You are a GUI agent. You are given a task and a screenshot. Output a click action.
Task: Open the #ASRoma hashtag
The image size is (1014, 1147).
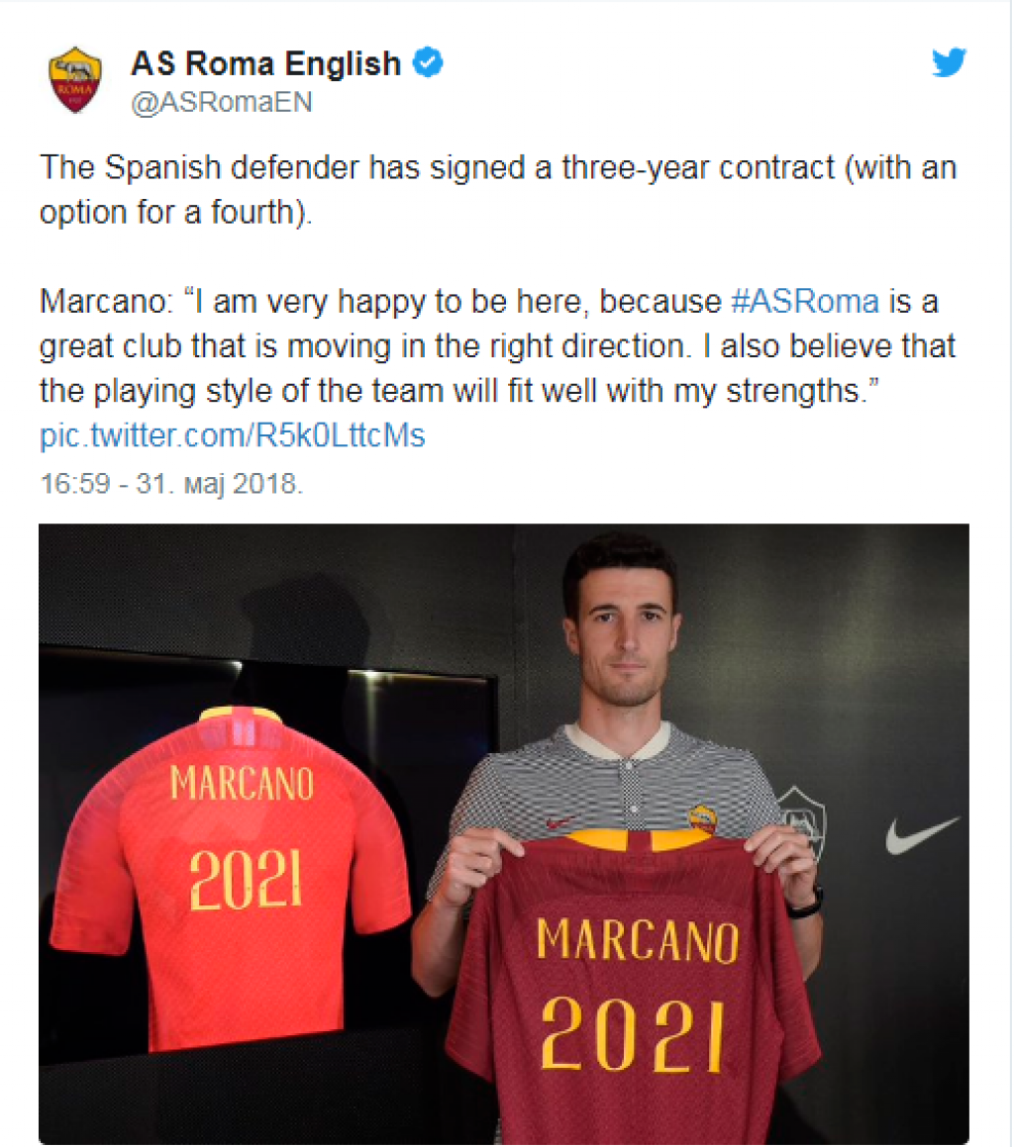click(x=805, y=302)
